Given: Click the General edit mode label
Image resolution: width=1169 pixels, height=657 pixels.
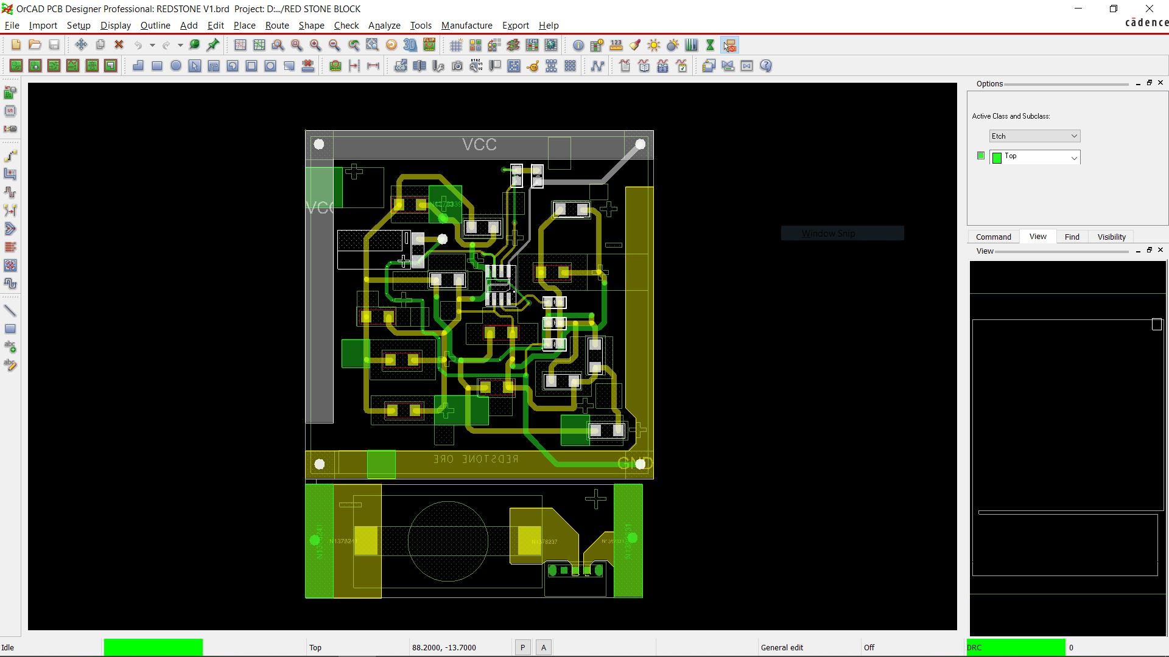Looking at the screenshot, I should tap(782, 648).
